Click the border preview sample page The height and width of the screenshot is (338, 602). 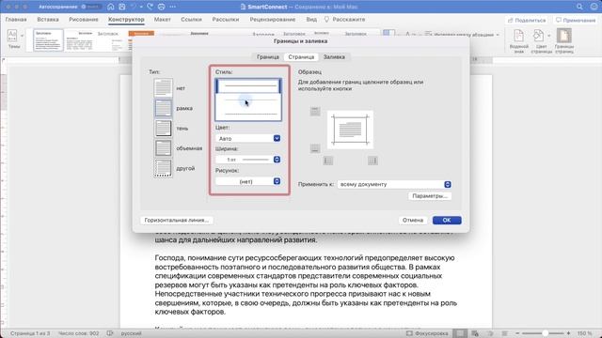[350, 130]
